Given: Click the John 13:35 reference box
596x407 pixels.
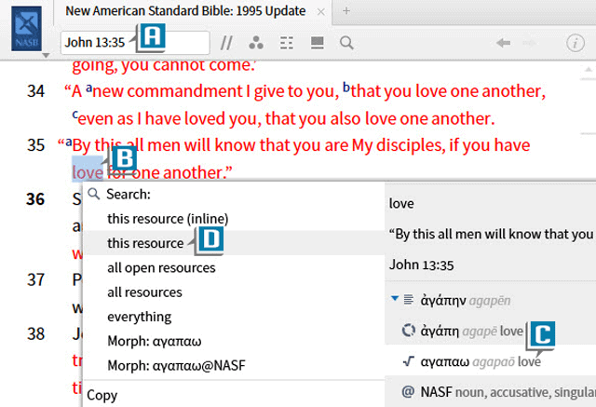Looking at the screenshot, I should (135, 43).
